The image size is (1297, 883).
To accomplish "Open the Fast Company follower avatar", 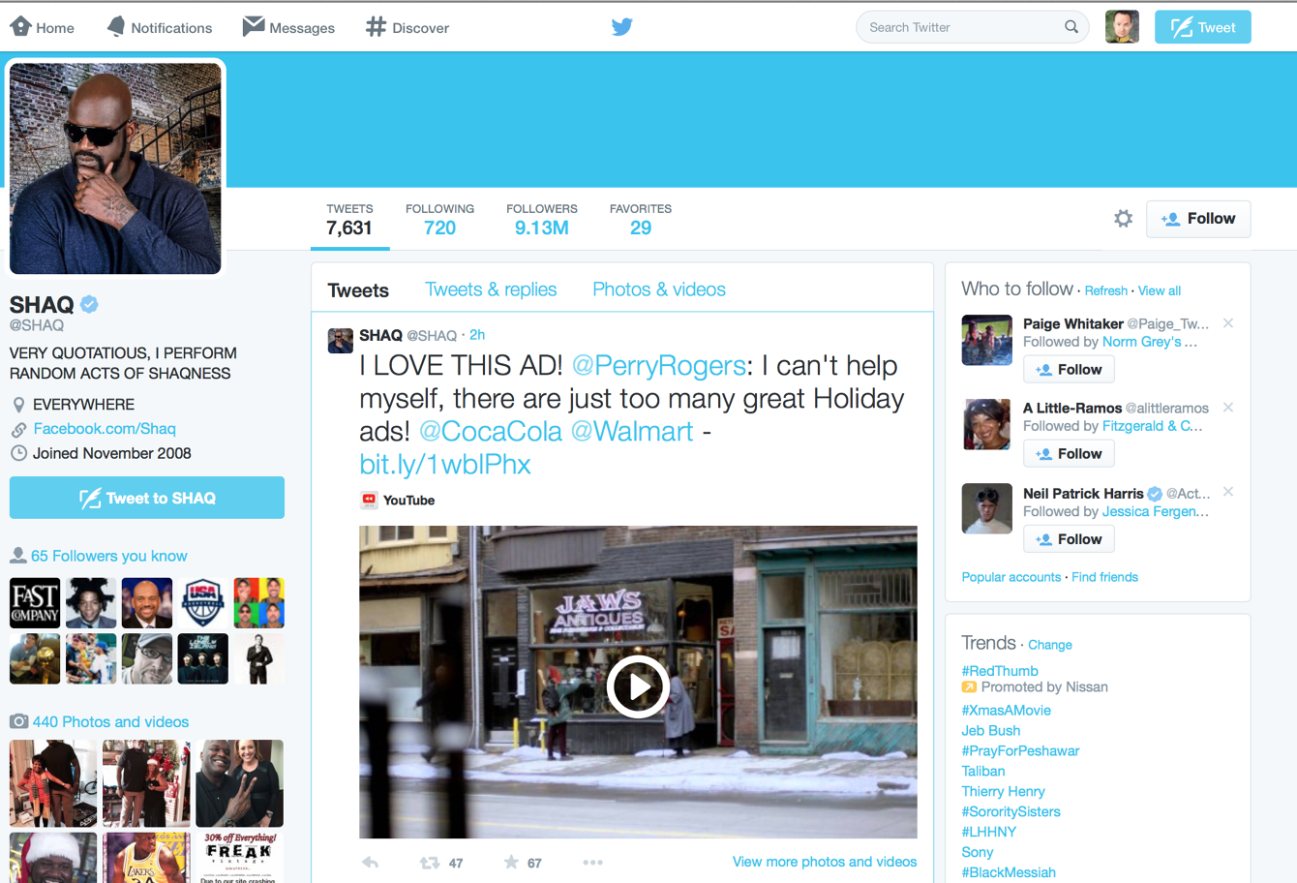I will (x=35, y=603).
